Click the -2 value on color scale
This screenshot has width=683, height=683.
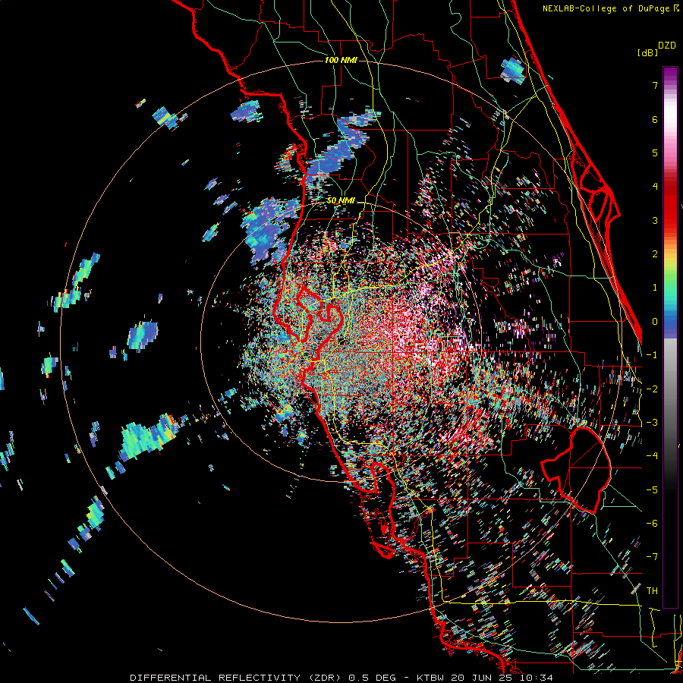652,389
